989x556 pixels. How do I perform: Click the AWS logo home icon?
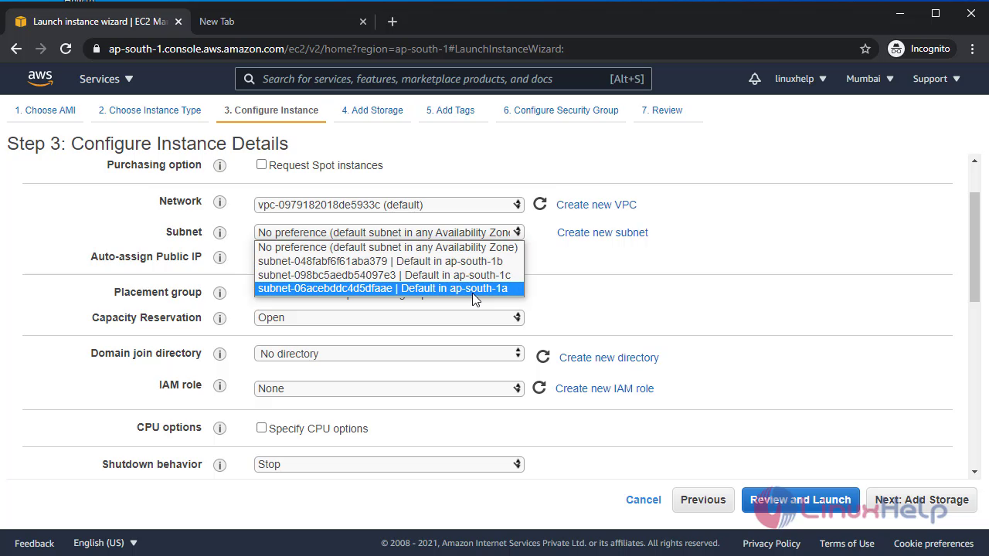click(40, 79)
